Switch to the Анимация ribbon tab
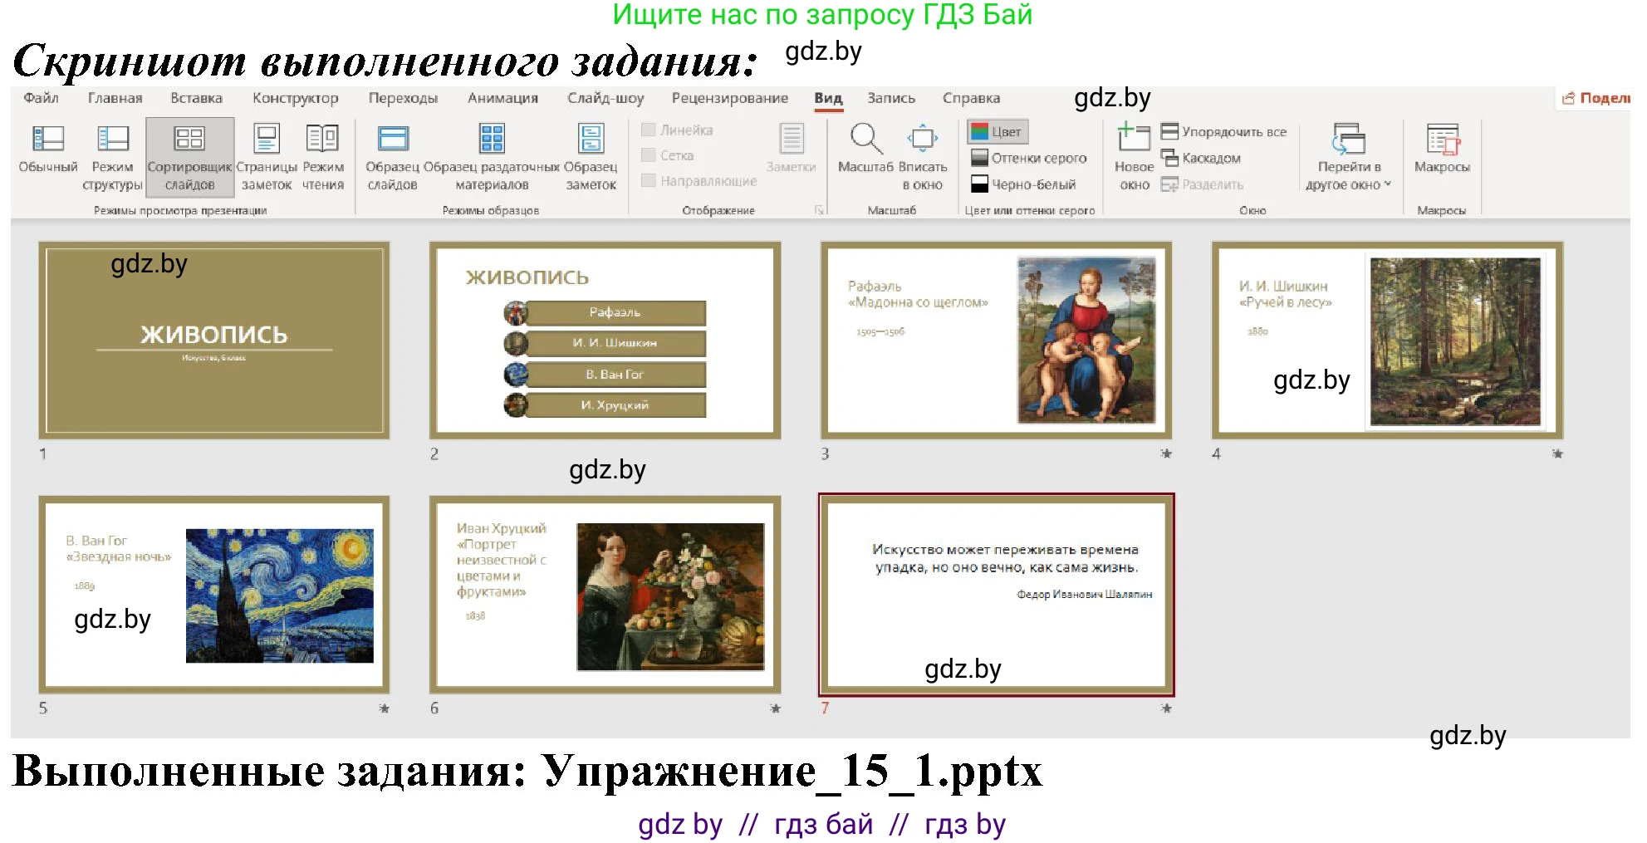 [x=502, y=97]
